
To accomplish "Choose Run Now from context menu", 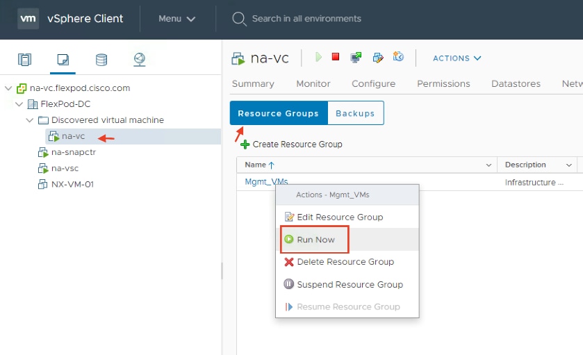I will (x=347, y=240).
